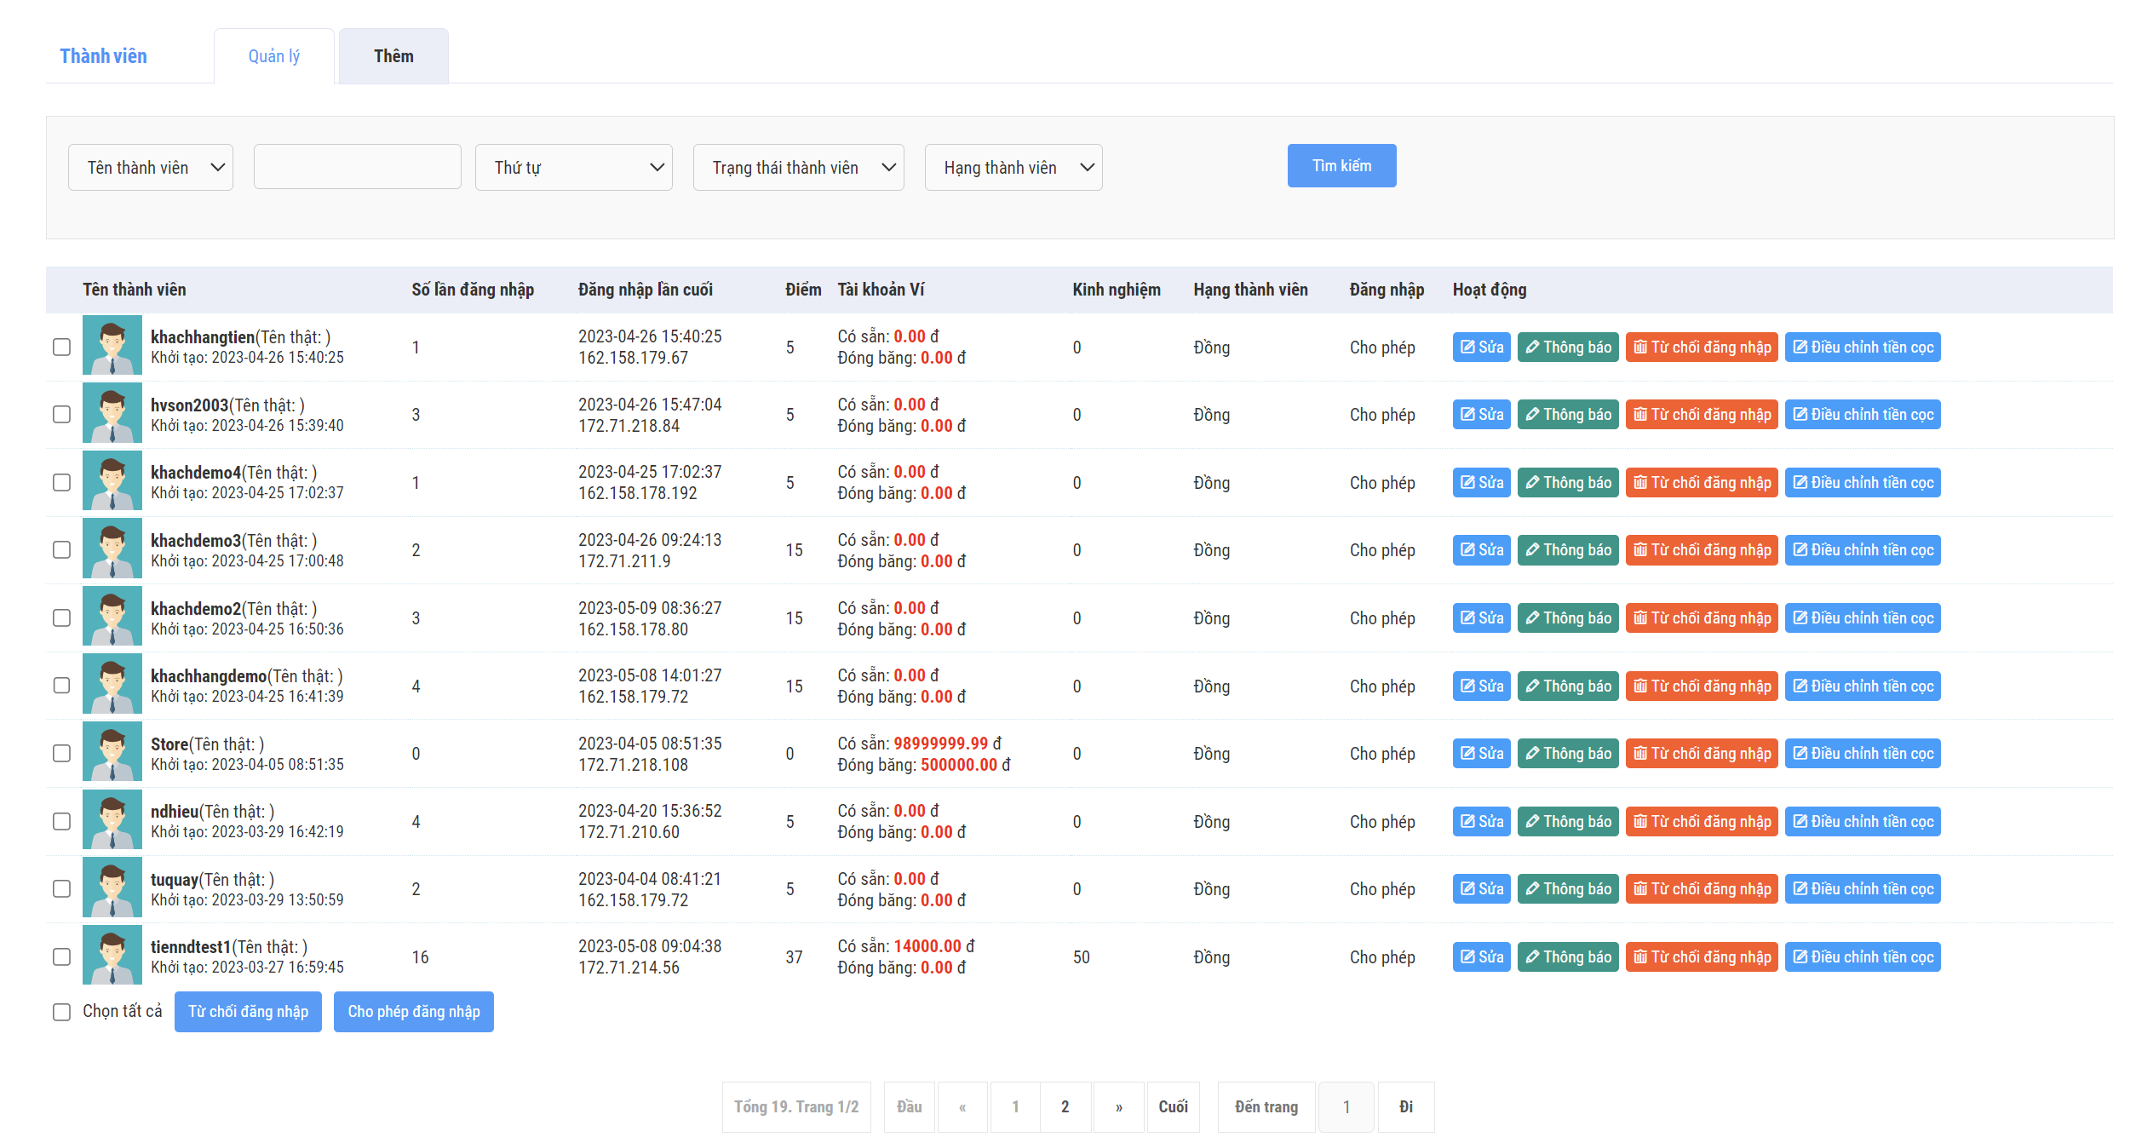Check the checkbox for khachhangtien row
Image resolution: width=2136 pixels, height=1143 pixels.
(x=61, y=347)
